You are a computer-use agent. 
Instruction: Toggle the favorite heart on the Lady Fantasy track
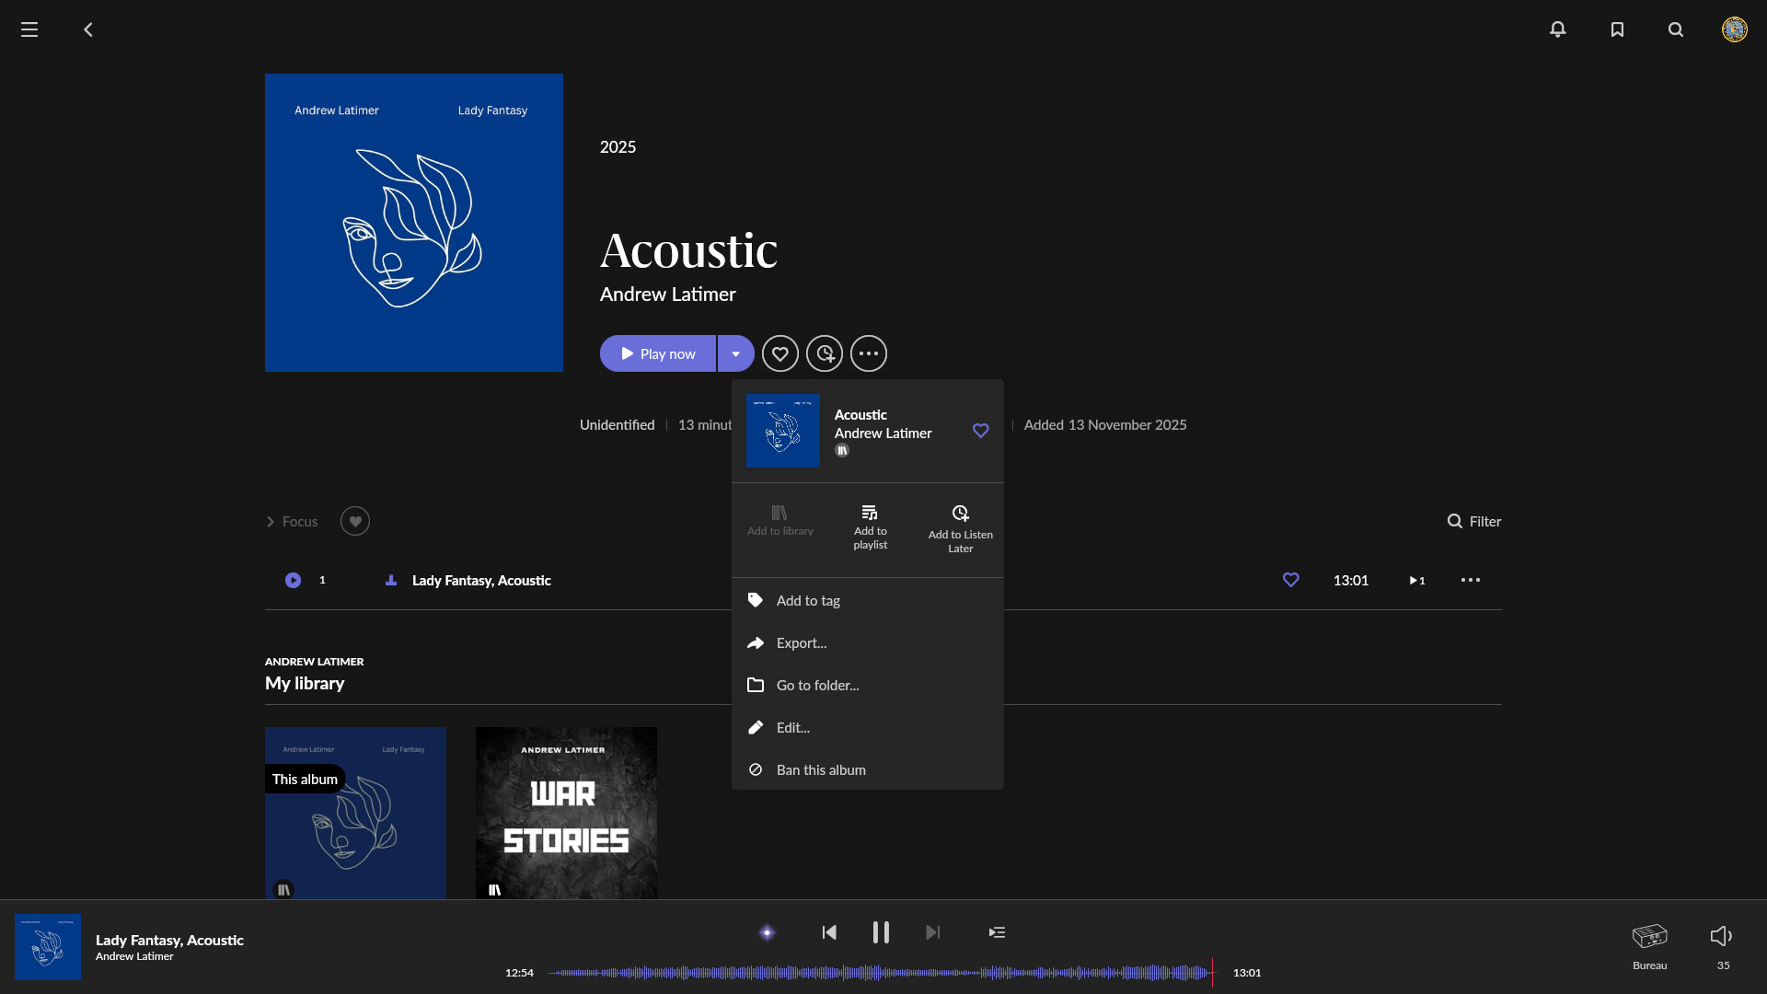1290,580
